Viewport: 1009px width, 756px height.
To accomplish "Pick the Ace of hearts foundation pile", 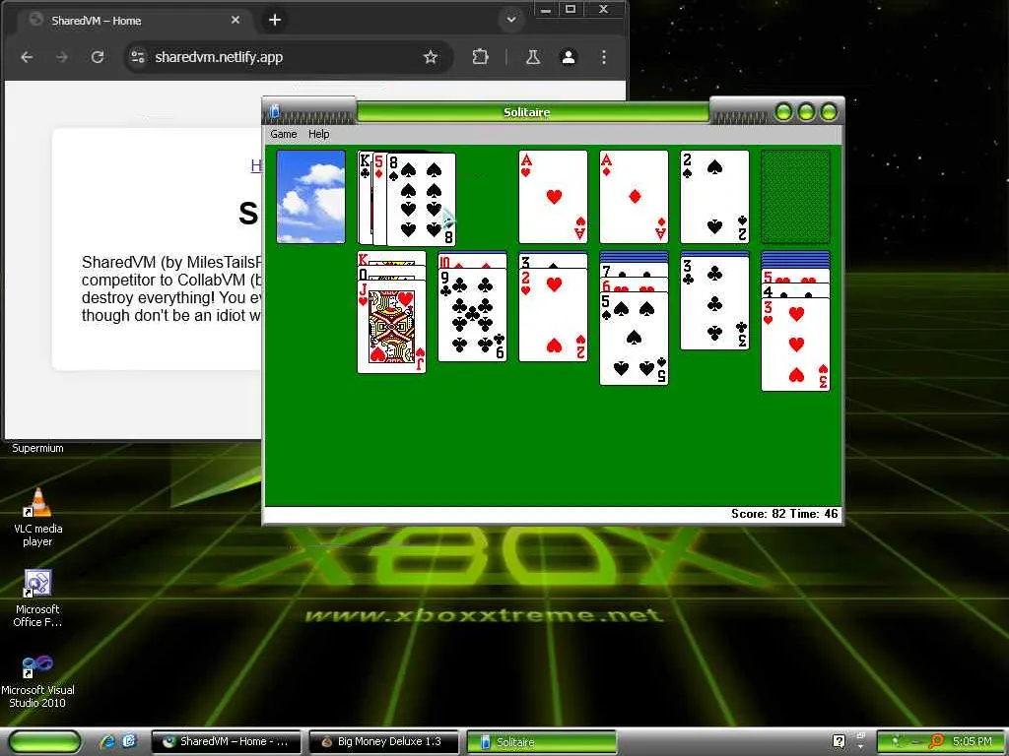I will [553, 197].
